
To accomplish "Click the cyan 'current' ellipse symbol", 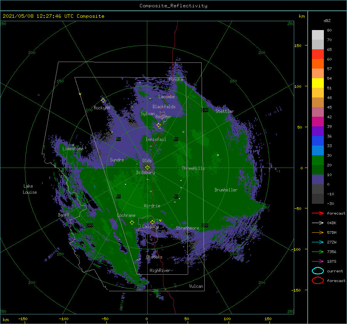I will (x=318, y=271).
